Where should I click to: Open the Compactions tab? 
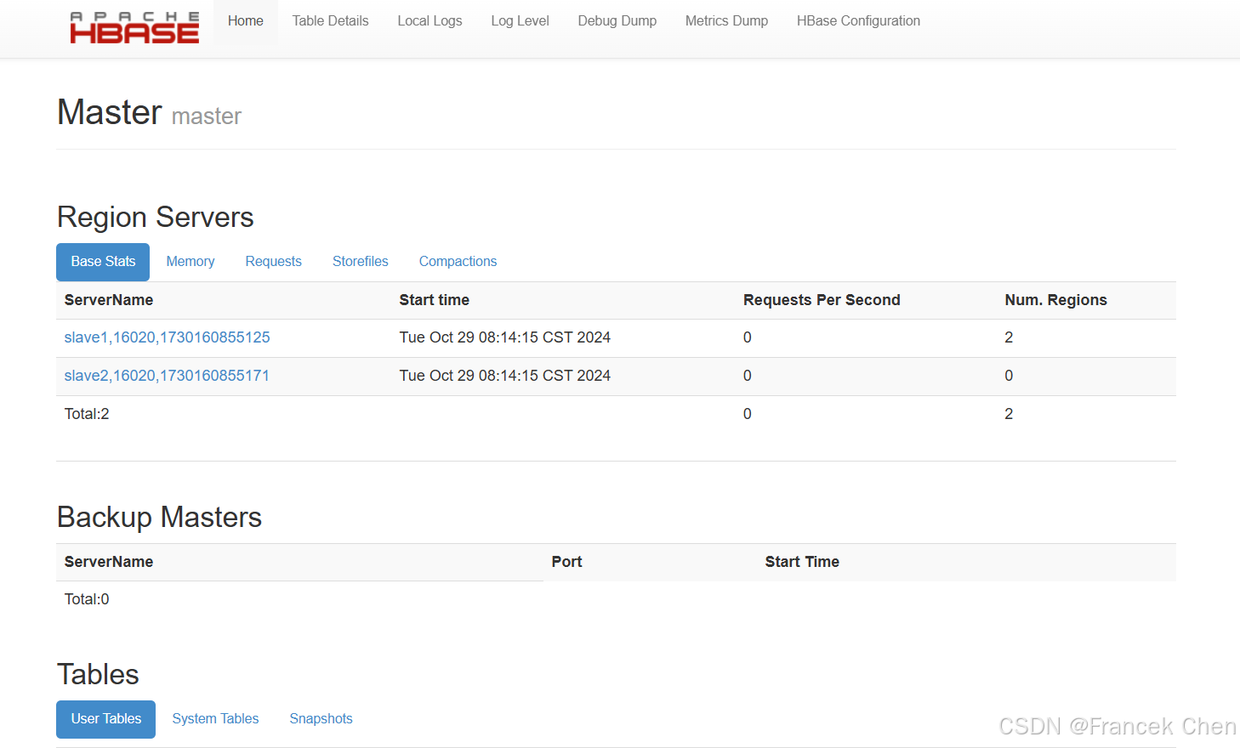tap(458, 262)
